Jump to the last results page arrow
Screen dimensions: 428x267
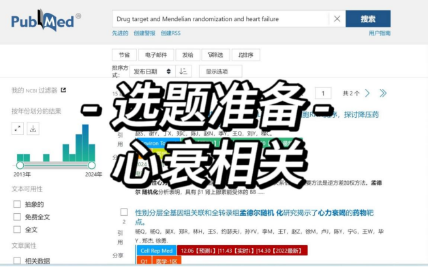(383, 93)
